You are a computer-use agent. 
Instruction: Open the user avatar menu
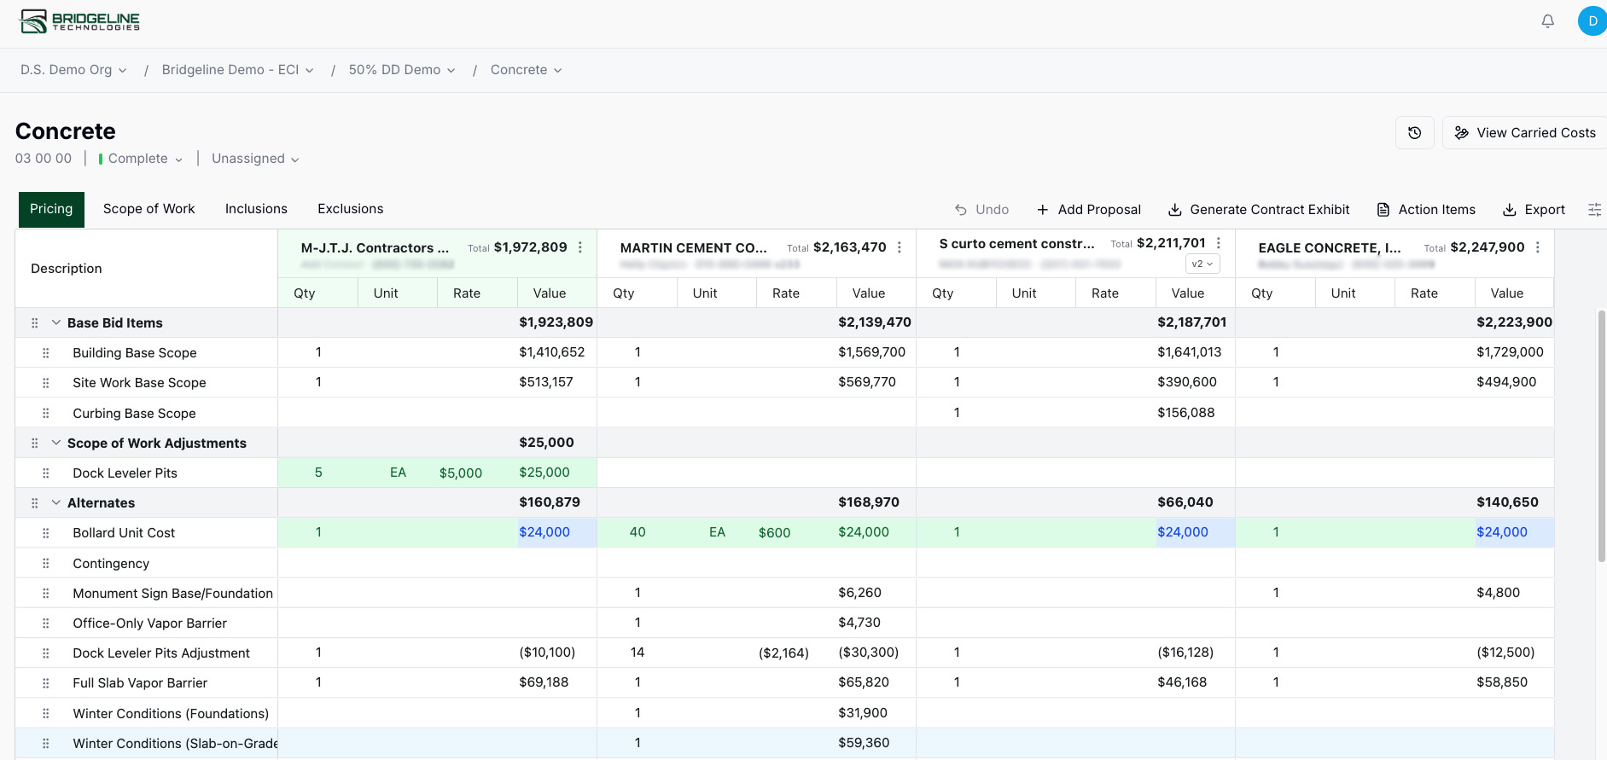click(1592, 21)
